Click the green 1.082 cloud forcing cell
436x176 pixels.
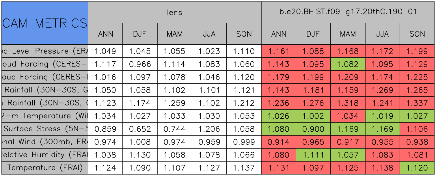coord(348,64)
